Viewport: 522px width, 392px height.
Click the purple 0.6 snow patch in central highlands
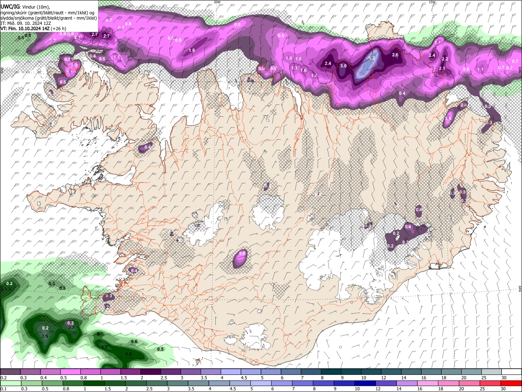(x=241, y=258)
